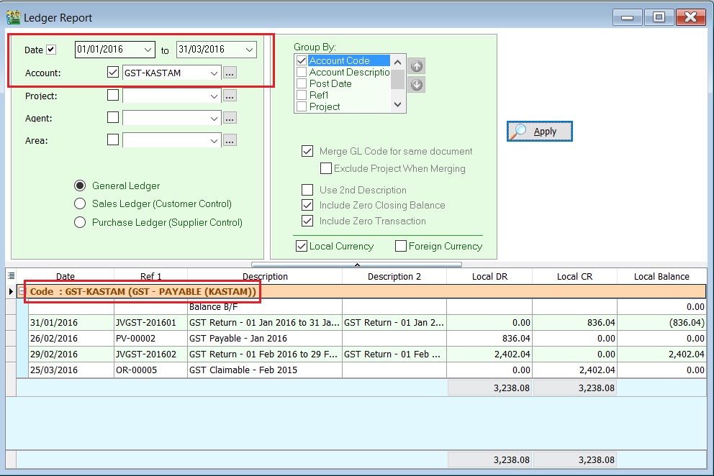The height and width of the screenshot is (476, 714).
Task: Uncheck Merge GL Code for same document
Action: [x=307, y=151]
